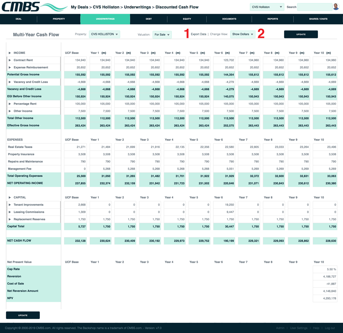
Task: Expand the Other Income row
Action: coord(10,111)
